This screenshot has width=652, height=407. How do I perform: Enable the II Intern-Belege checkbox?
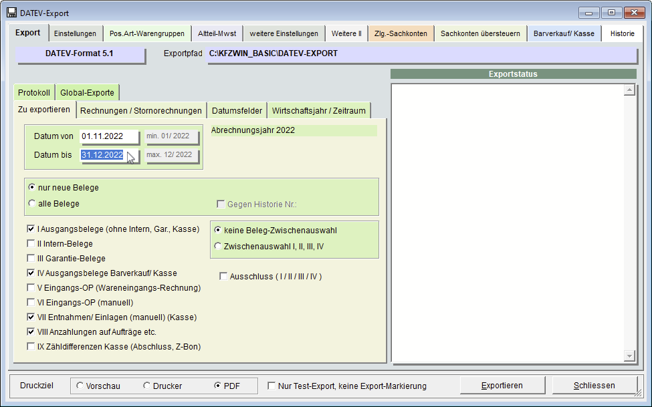pos(31,244)
